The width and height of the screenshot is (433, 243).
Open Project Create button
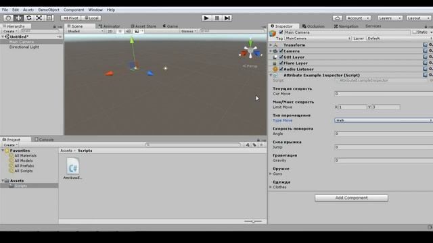coord(11,145)
